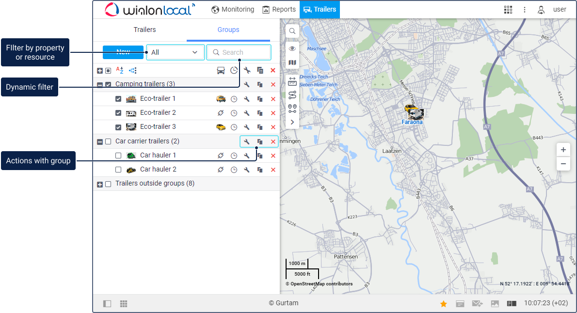The width and height of the screenshot is (577, 313).
Task: Select the distance measuring ruler tool
Action: 292,81
